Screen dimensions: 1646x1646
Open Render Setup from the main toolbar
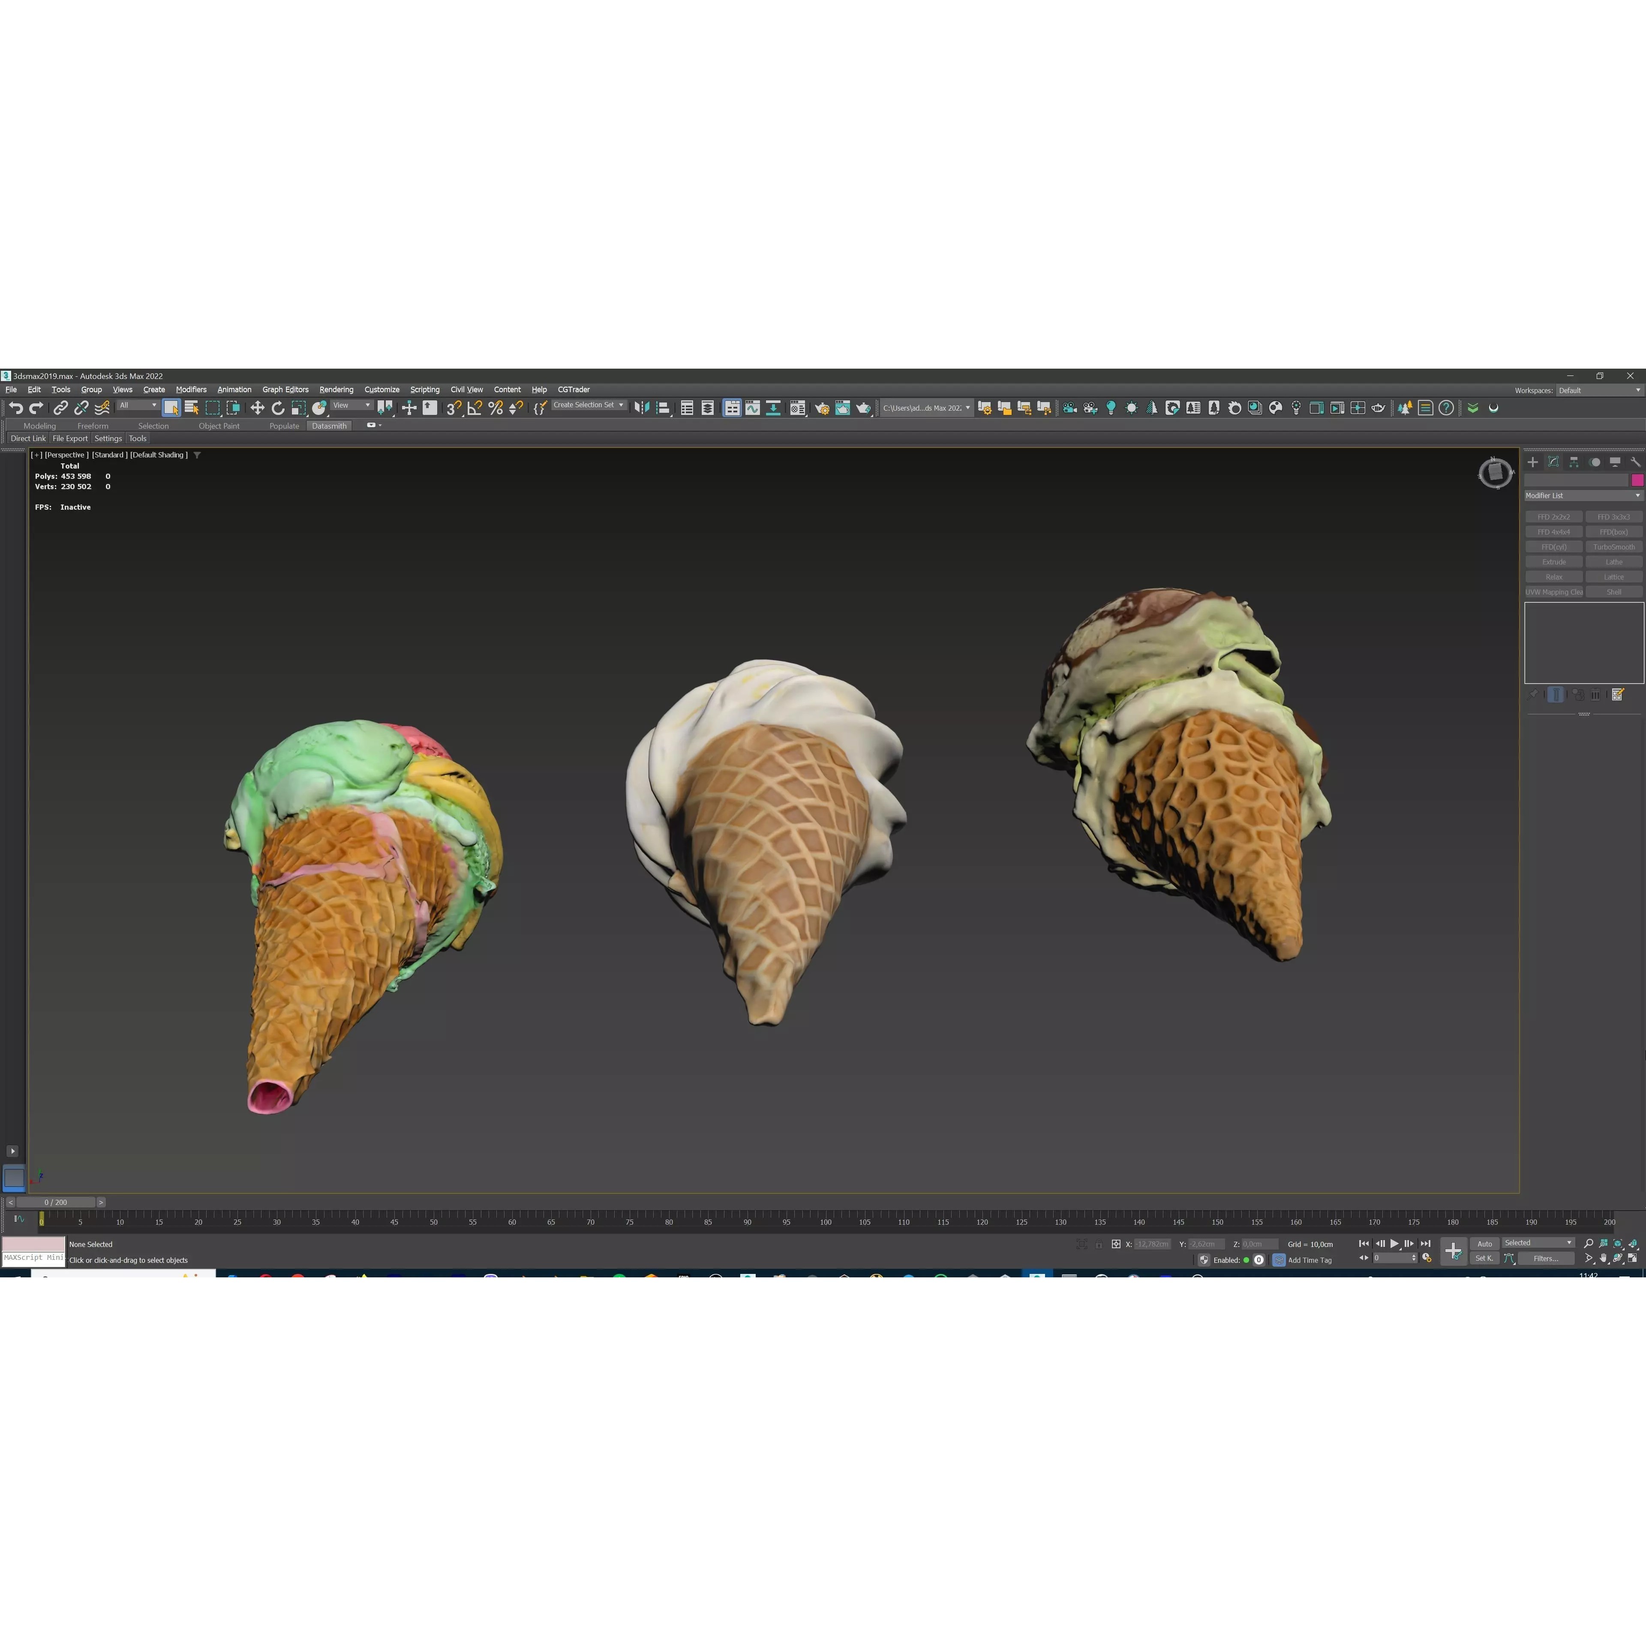822,407
